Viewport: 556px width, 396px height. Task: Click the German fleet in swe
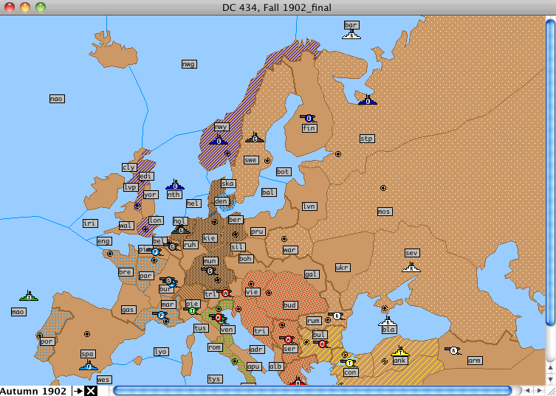[255, 138]
